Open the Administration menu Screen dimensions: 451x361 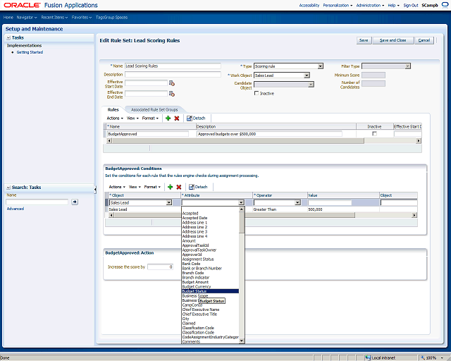(x=370, y=5)
